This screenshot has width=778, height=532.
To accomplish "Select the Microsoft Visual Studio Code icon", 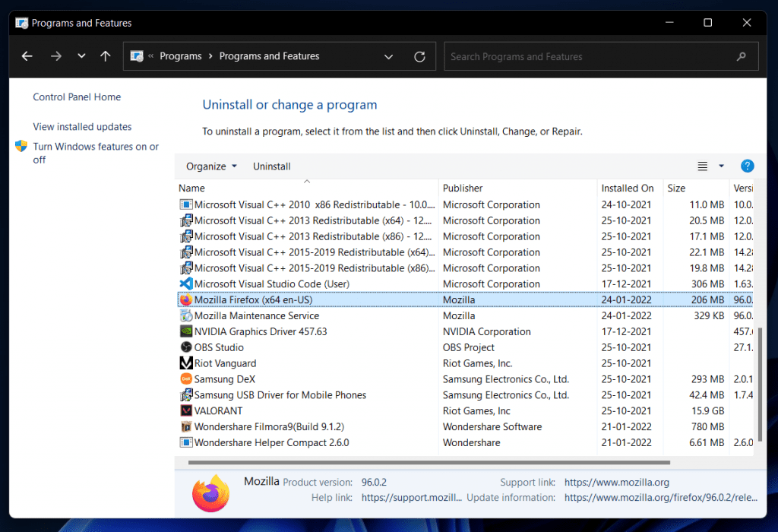I will tap(185, 283).
